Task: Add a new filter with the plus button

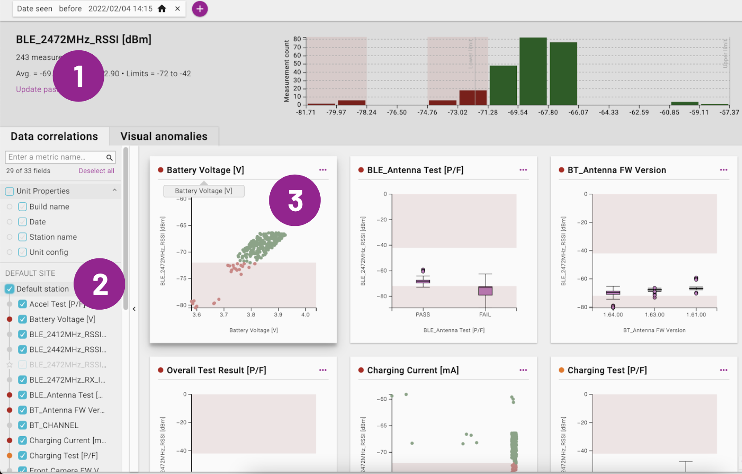Action: [200, 9]
